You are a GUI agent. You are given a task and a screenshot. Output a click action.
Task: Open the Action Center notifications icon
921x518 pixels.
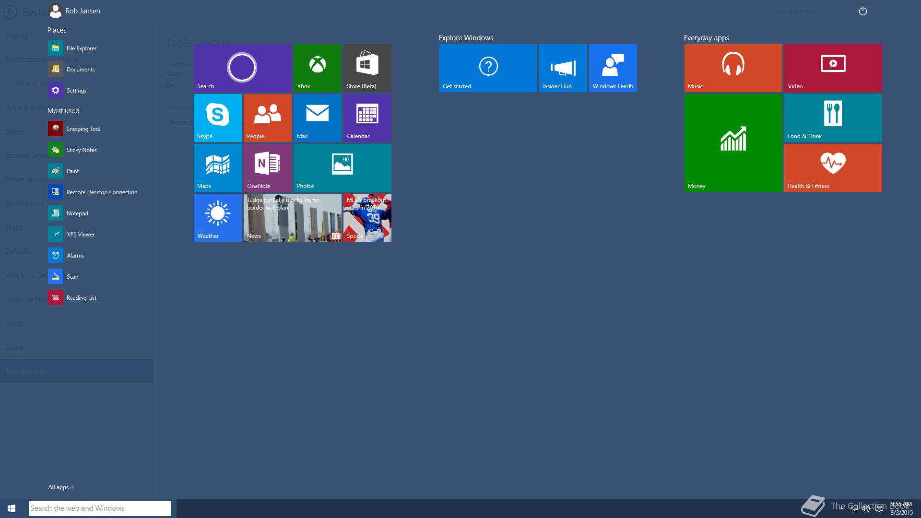[x=879, y=508]
